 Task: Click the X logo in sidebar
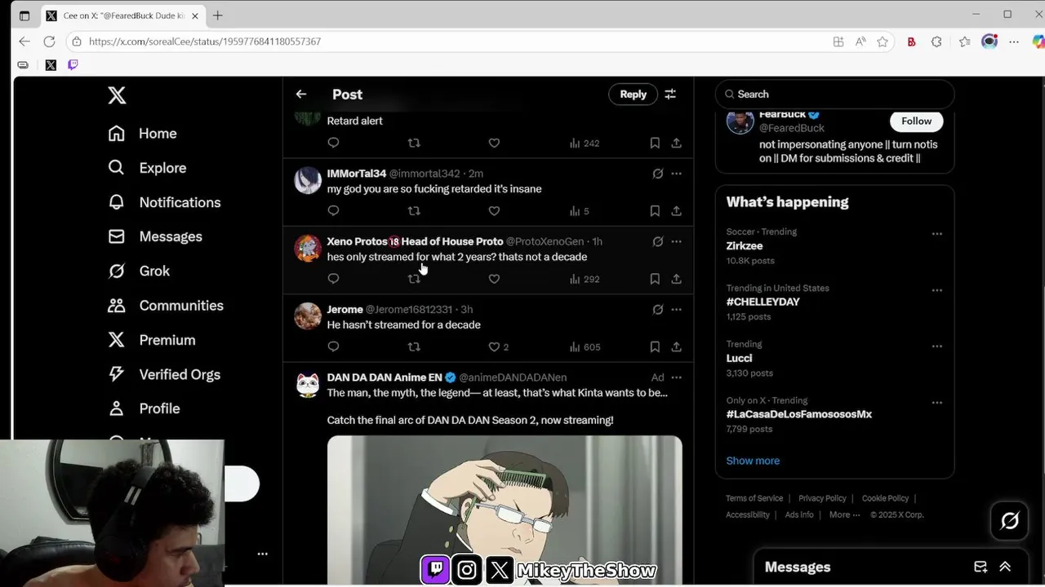pyautogui.click(x=117, y=95)
